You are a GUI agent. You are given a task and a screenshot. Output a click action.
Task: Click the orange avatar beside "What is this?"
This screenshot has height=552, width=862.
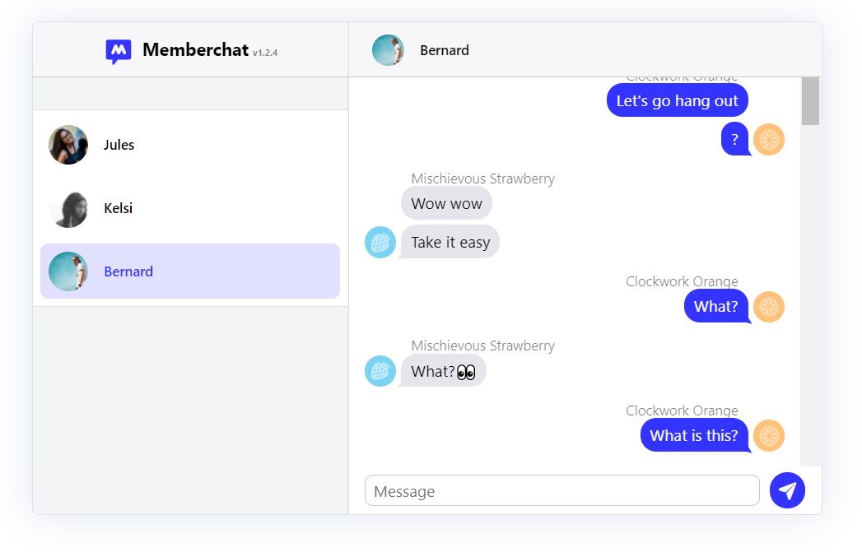769,436
